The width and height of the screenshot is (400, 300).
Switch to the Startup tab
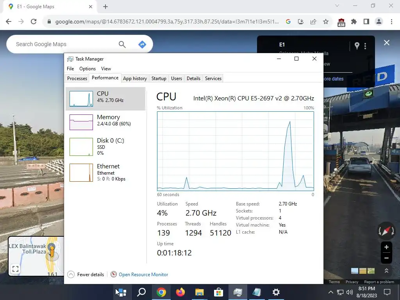click(x=159, y=78)
